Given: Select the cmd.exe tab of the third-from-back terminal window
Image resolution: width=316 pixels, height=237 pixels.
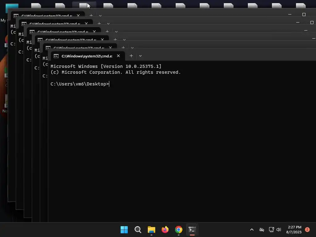Looking at the screenshot, I should point(64,31).
